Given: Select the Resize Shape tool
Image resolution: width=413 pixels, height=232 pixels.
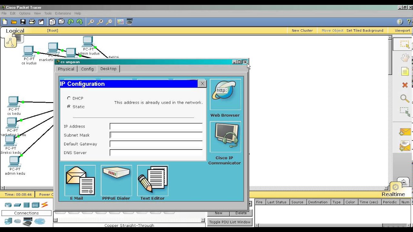Looking at the screenshot, I should click(x=405, y=112).
